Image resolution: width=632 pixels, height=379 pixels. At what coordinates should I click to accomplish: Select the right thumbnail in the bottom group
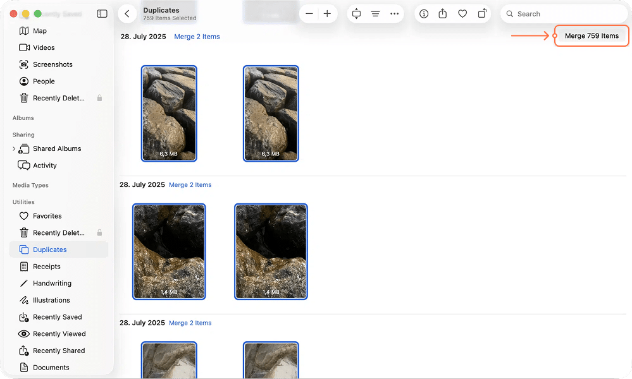pos(271,360)
